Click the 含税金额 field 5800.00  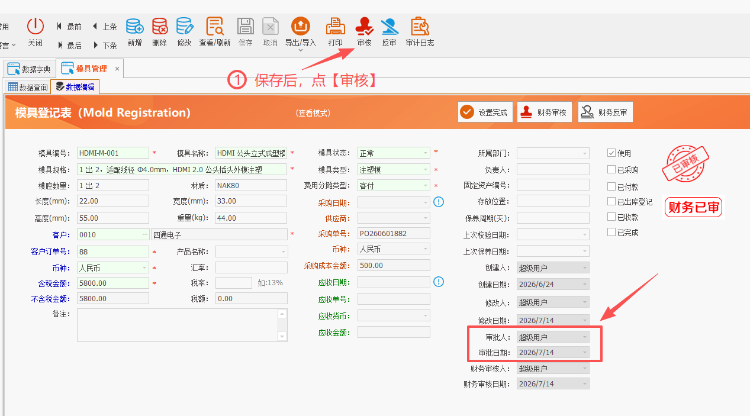(x=113, y=283)
